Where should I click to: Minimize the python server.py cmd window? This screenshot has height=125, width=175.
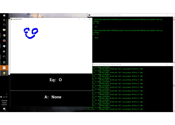(161, 64)
